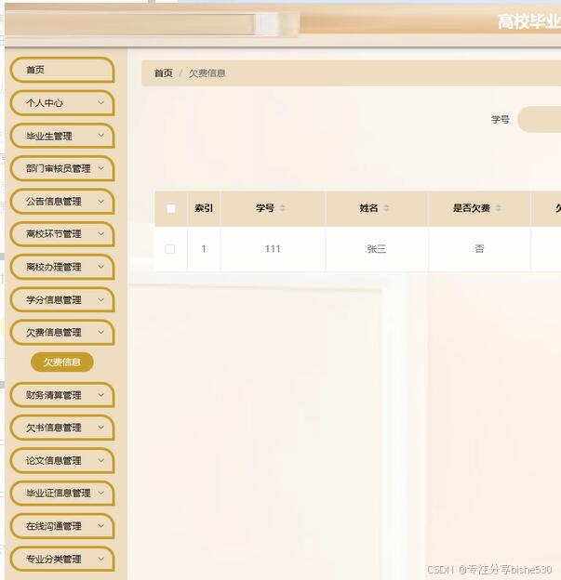Sort the table by 是否欠费 column

point(498,208)
